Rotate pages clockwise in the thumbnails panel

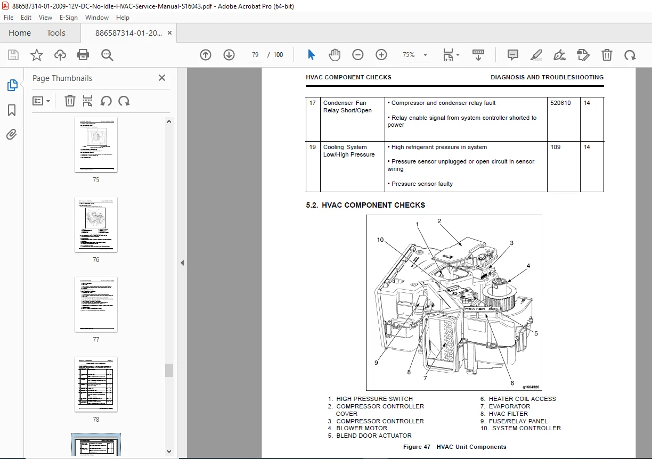[124, 101]
